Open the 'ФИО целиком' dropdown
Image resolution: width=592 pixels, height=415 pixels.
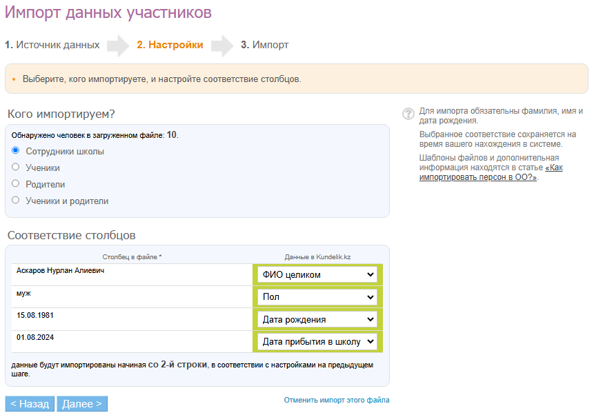click(317, 274)
